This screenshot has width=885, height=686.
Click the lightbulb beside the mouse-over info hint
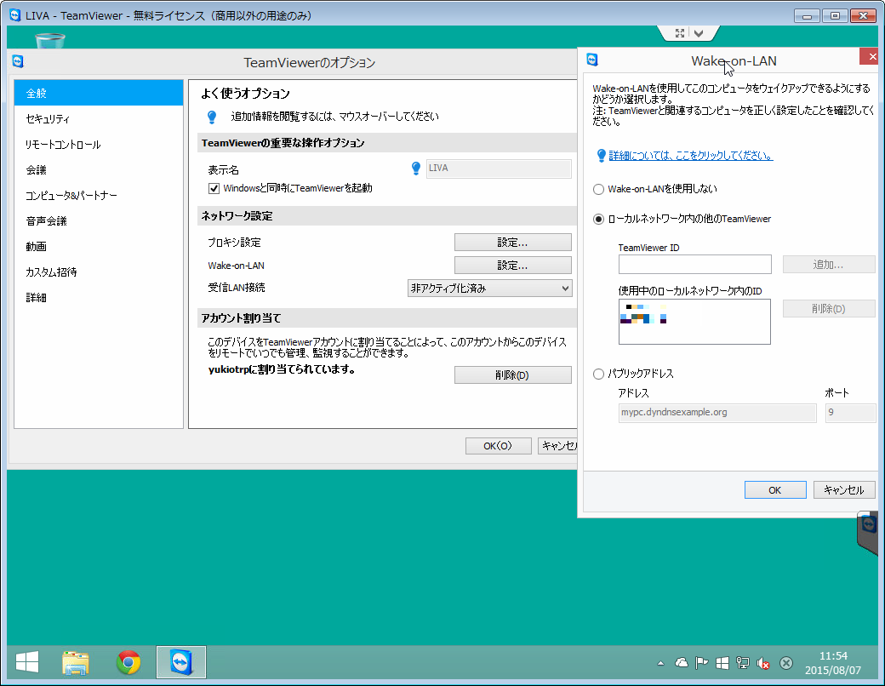[x=212, y=117]
